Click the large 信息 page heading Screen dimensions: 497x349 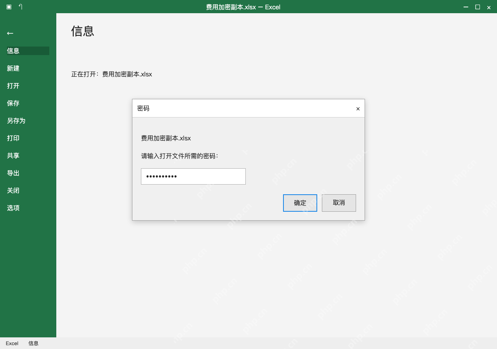83,31
